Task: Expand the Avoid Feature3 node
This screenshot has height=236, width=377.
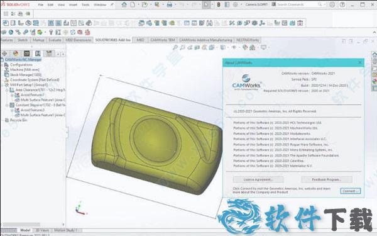Action: (12, 110)
